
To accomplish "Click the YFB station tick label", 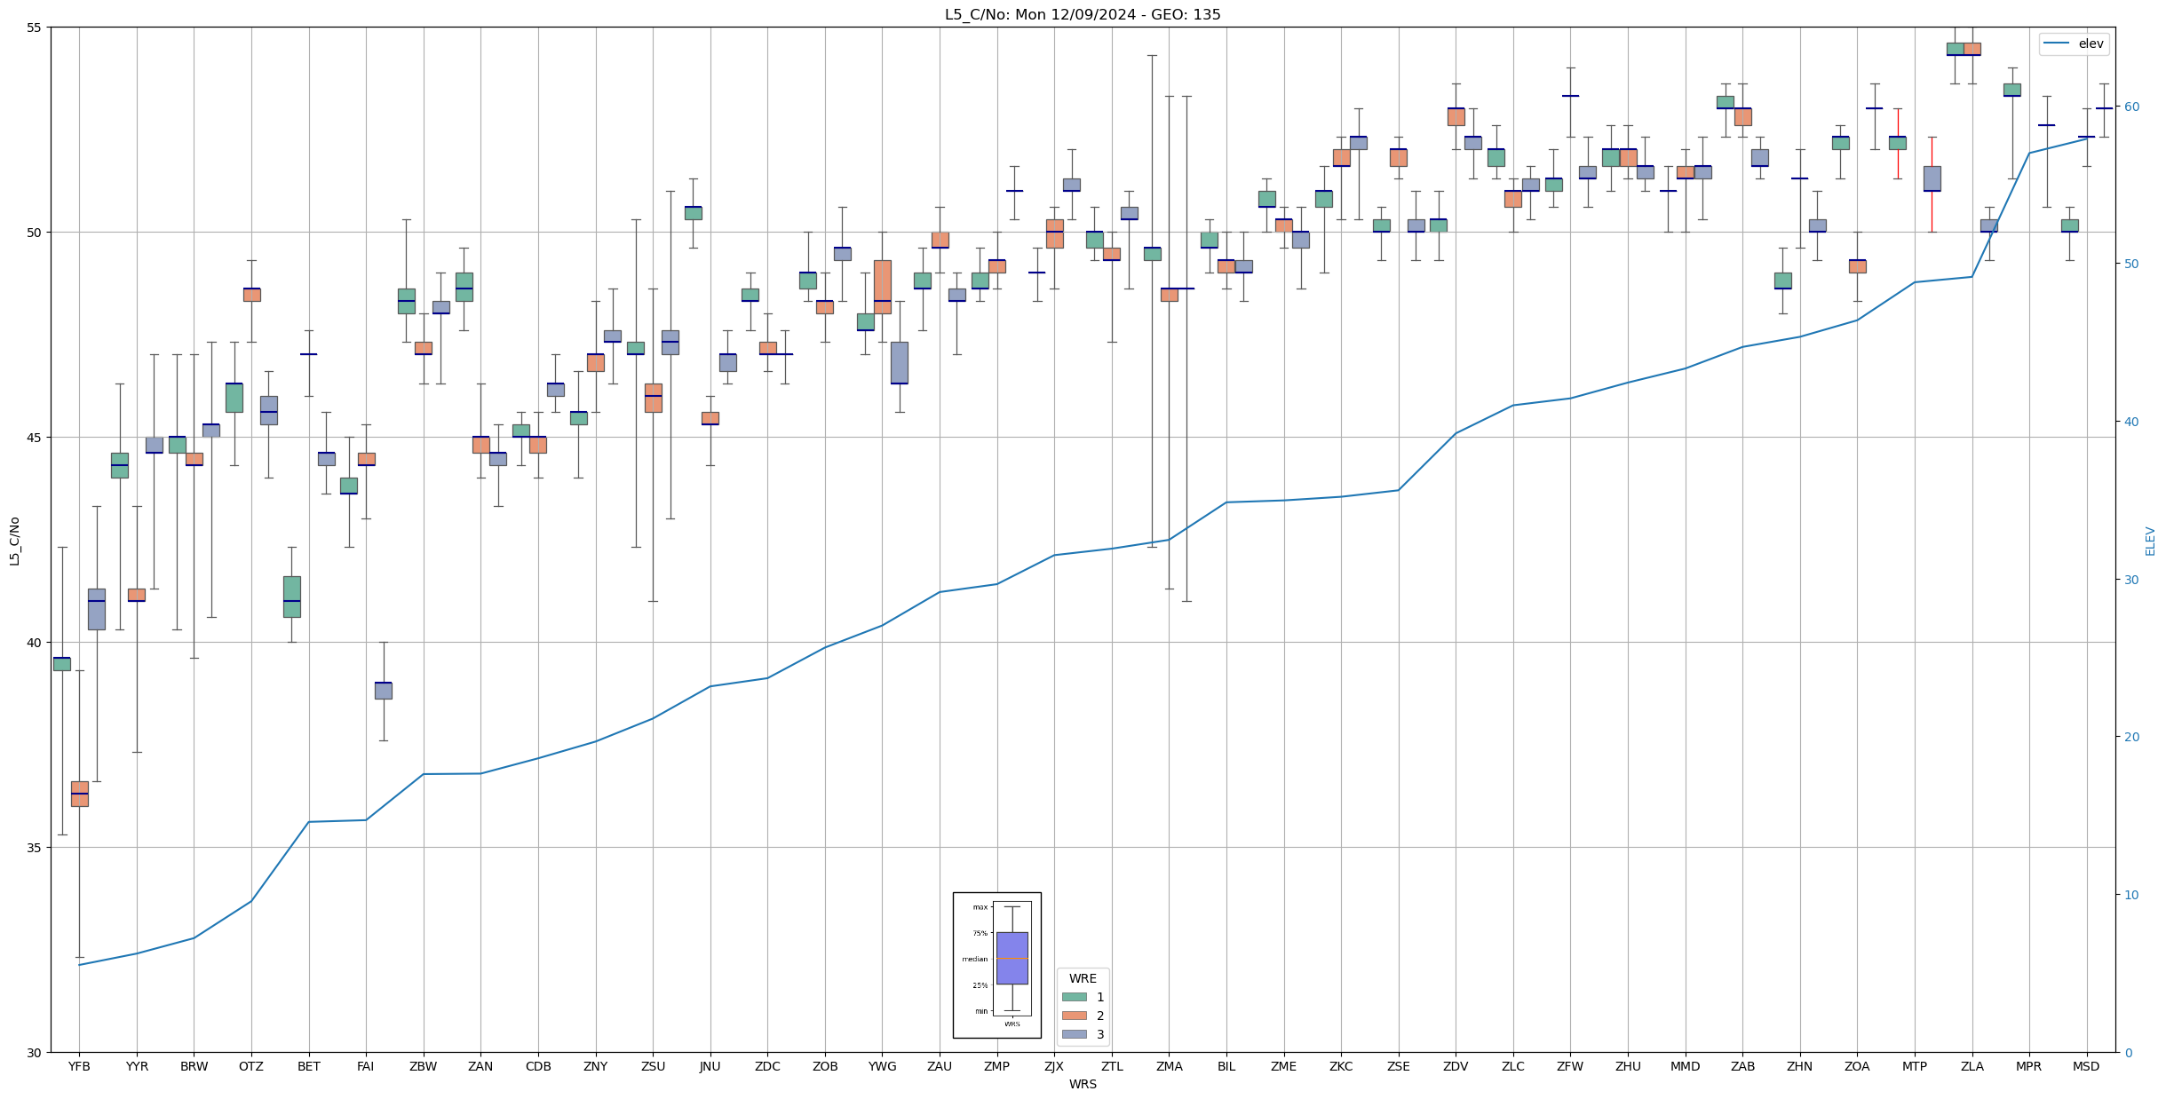I will [x=79, y=1066].
